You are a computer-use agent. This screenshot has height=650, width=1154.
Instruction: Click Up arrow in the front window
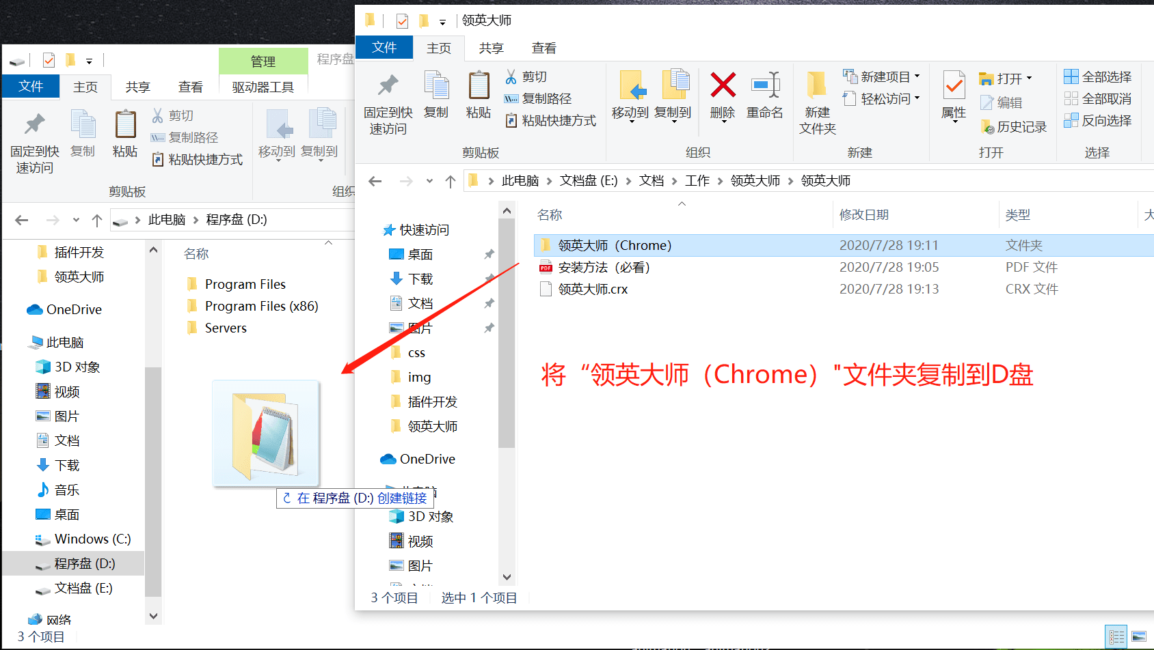click(450, 181)
